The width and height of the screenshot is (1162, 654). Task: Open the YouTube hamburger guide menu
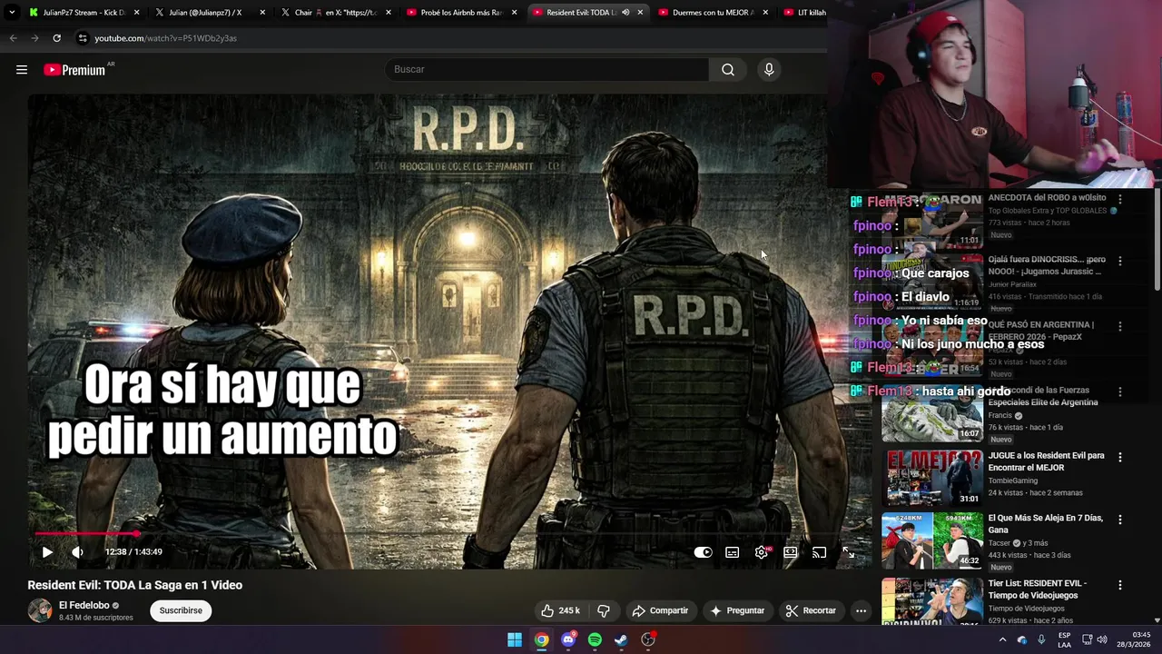[22, 70]
